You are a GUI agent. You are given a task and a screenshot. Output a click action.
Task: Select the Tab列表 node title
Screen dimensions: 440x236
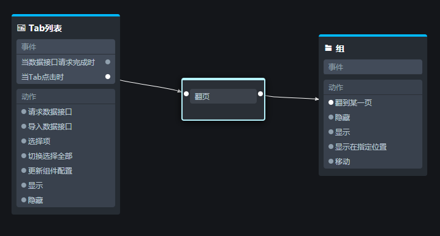pos(45,28)
